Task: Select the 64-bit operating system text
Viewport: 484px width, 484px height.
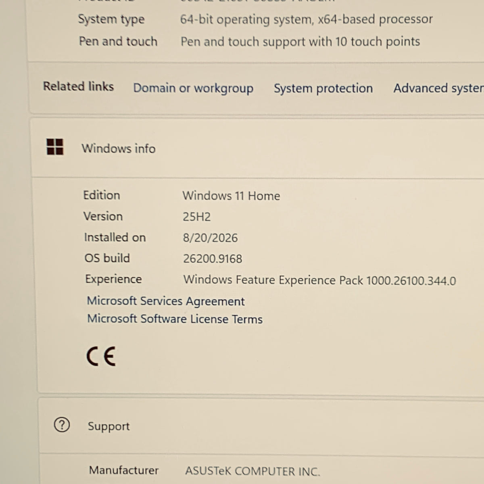Action: [306, 19]
